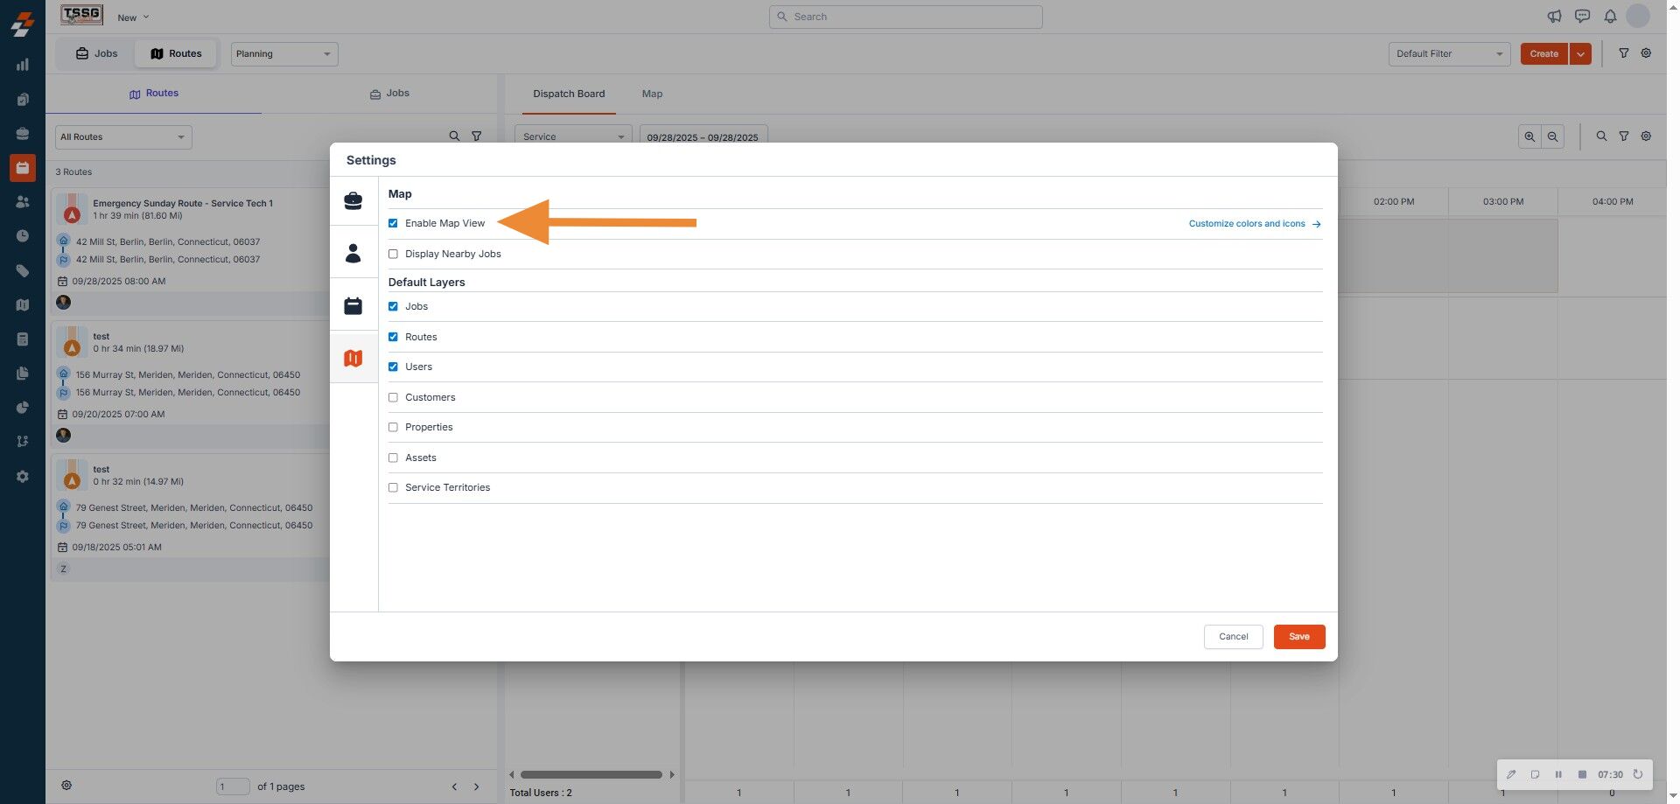Viewport: 1680px width, 804px height.
Task: Click the gear icon at routes panel bottom
Action: 66,786
